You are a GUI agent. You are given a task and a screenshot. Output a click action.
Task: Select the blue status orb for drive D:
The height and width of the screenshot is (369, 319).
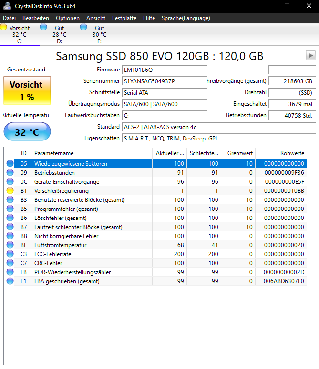(43, 27)
